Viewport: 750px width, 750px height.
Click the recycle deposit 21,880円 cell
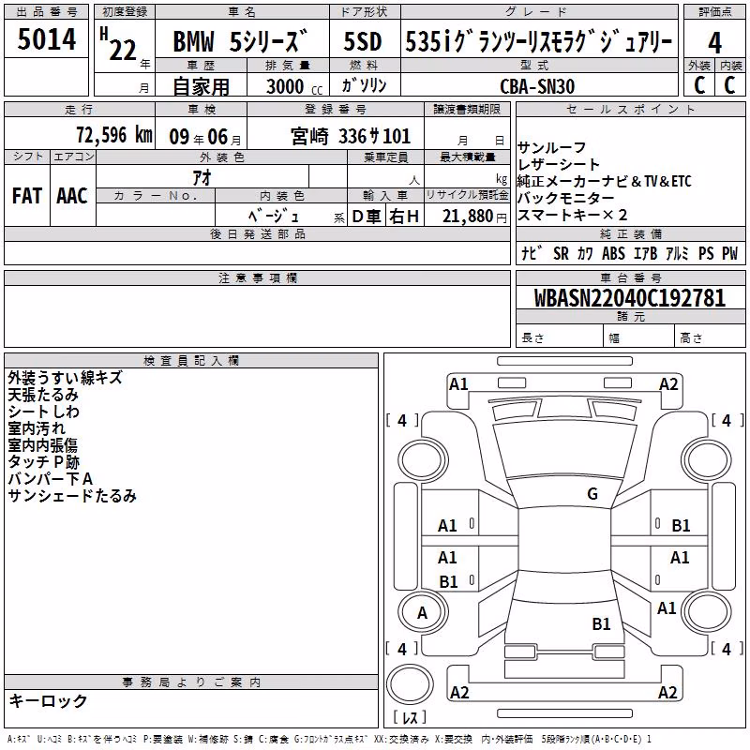click(467, 216)
